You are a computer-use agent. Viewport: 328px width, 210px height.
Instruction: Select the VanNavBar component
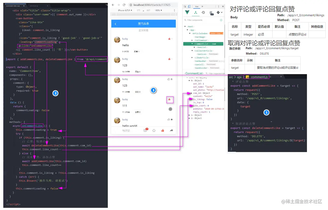pyautogui.click(x=201, y=61)
